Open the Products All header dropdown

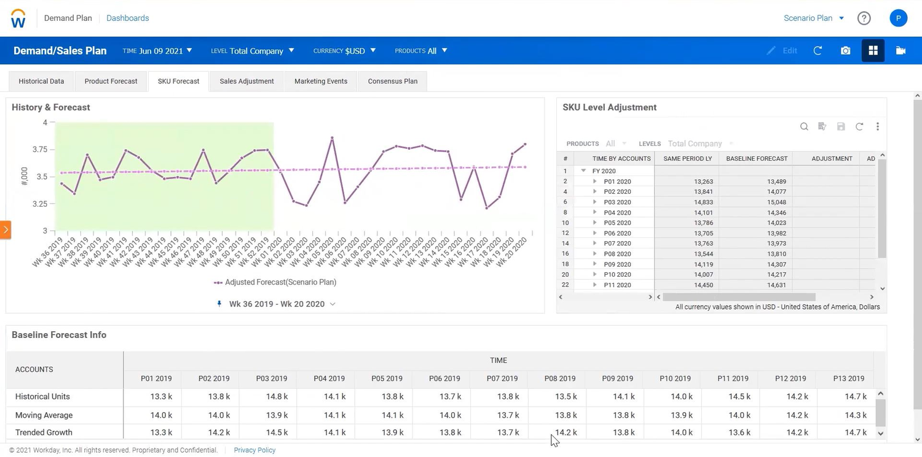421,51
